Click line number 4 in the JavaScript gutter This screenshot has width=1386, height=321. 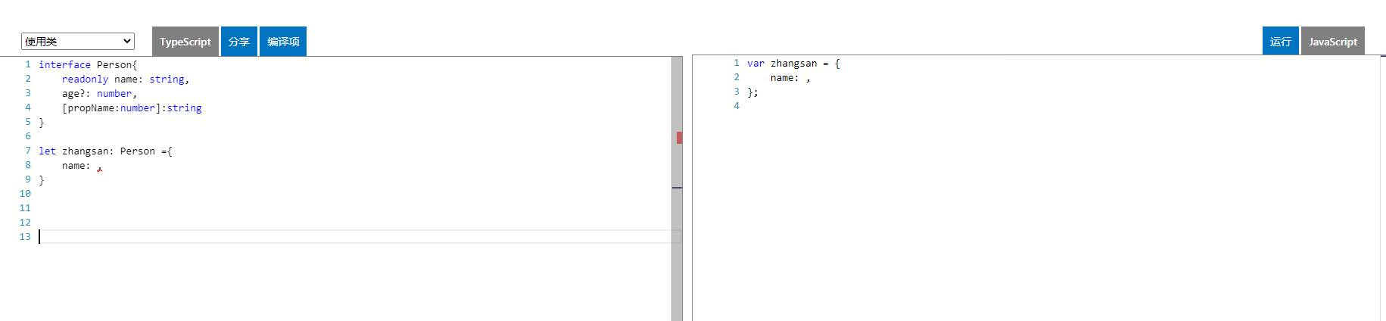[737, 106]
